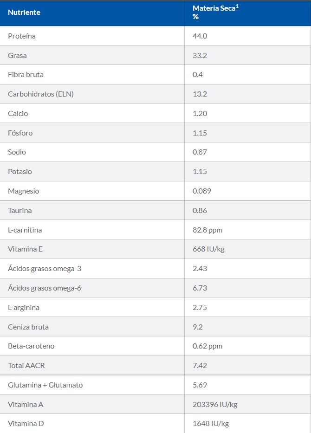Click the Fósforo row label
Image resolution: width=311 pixels, height=433 pixels.
pyautogui.click(x=20, y=133)
